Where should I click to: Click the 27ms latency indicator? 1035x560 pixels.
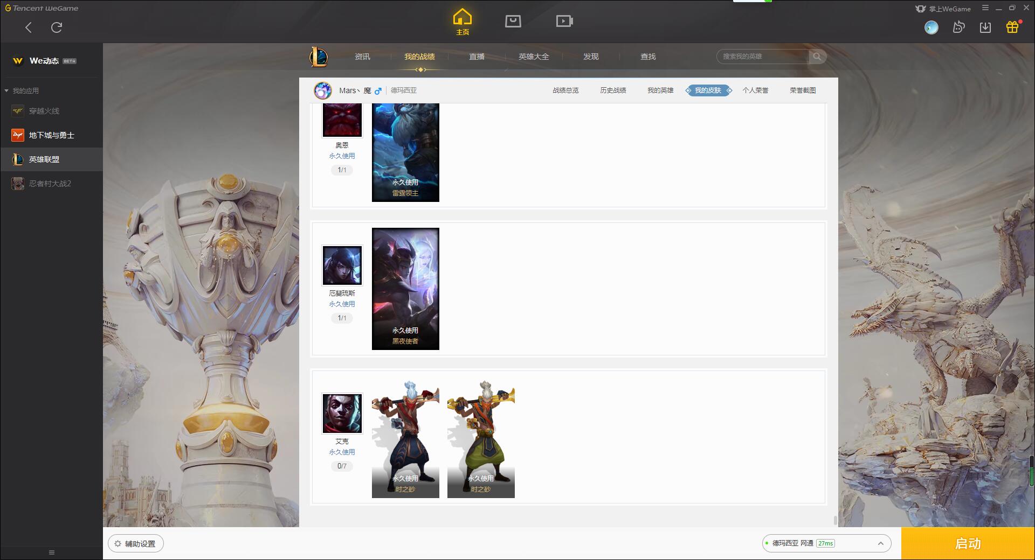pos(825,543)
